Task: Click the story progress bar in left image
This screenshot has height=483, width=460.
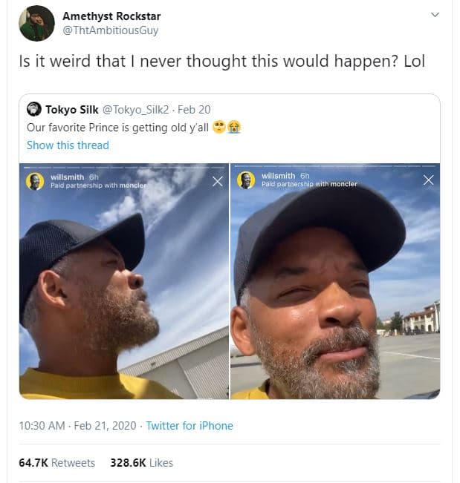Action: coord(124,167)
